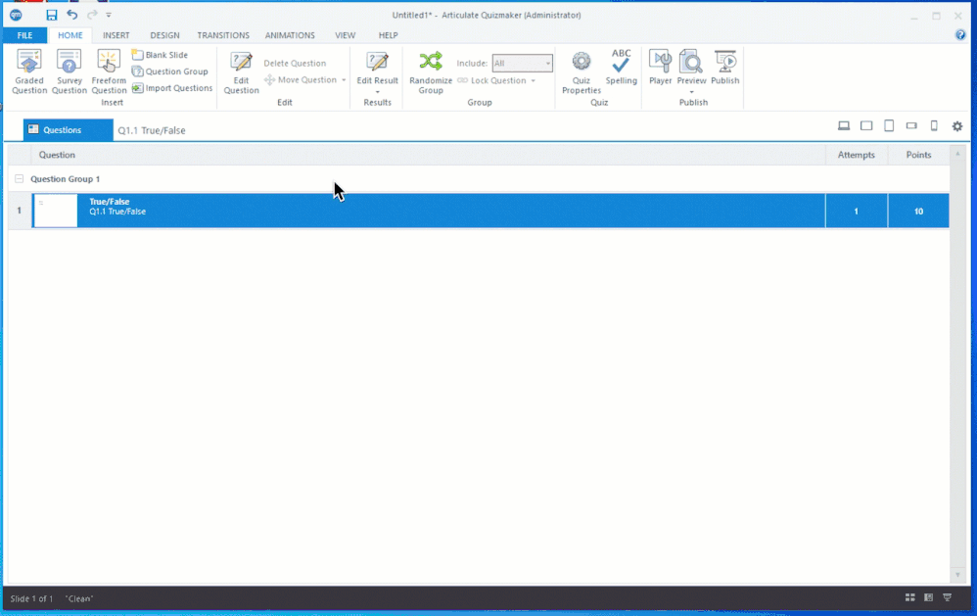This screenshot has width=977, height=616.
Task: Switch to phone portrait layout
Action: pyautogui.click(x=934, y=126)
